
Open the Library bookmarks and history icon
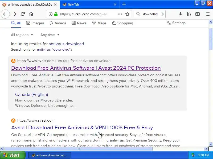[189, 14]
